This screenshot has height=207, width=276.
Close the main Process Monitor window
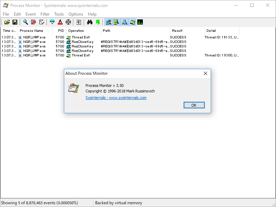pos(268,6)
